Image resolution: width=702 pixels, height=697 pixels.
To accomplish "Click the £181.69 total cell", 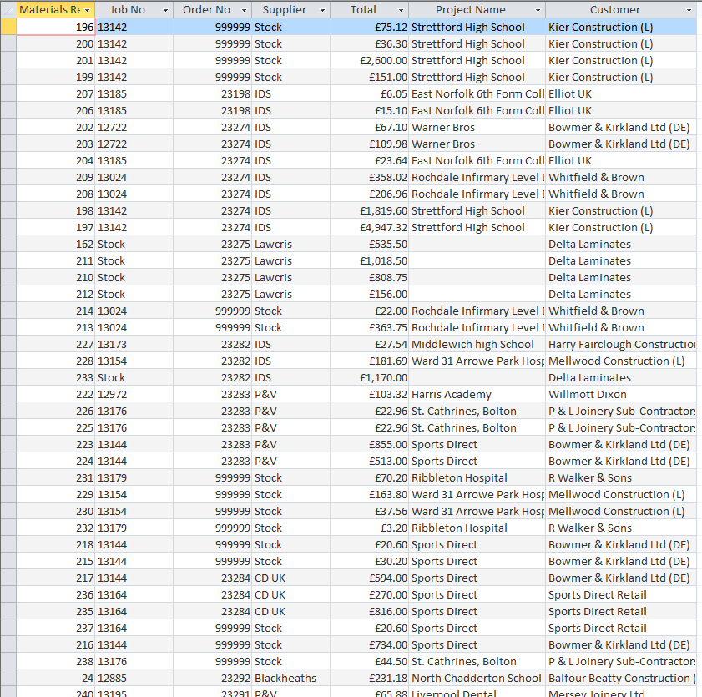I will point(369,361).
